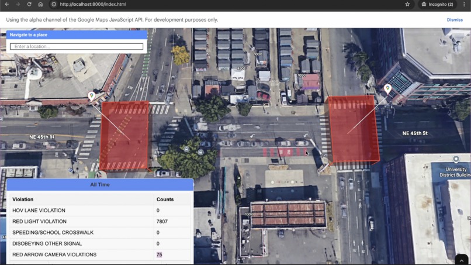The width and height of the screenshot is (471, 265).
Task: Click the Enter a location field
Action: (77, 46)
